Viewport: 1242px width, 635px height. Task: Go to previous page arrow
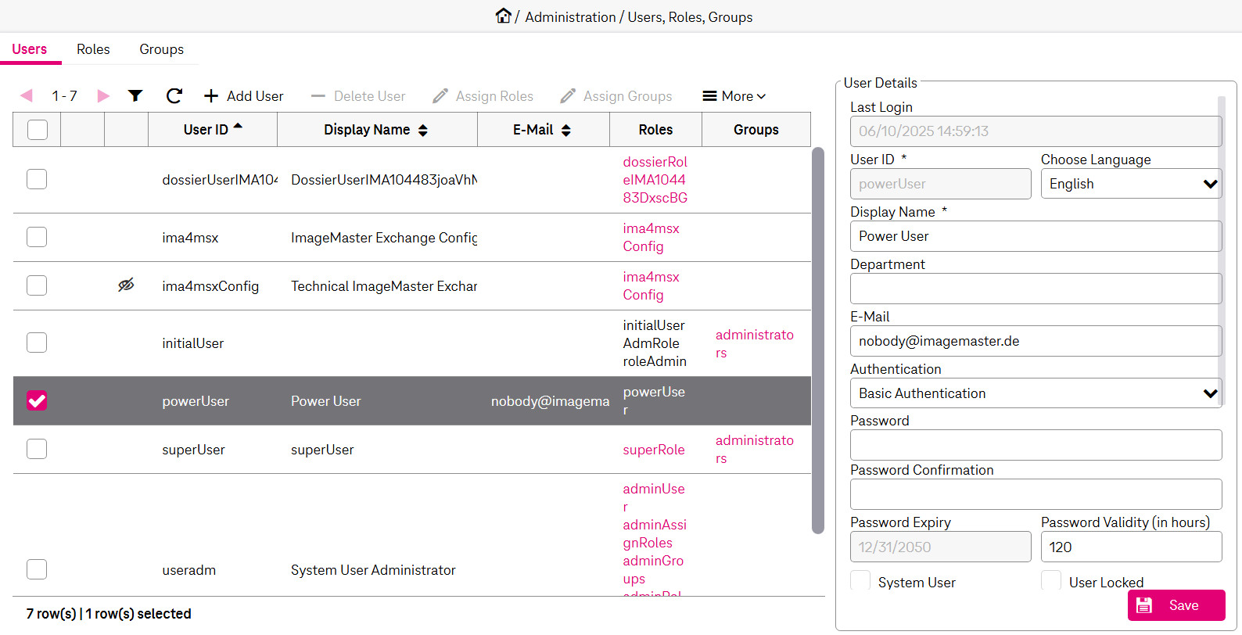(27, 95)
